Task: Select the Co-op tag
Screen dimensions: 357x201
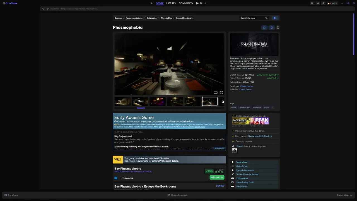Action: [x=267, y=107]
